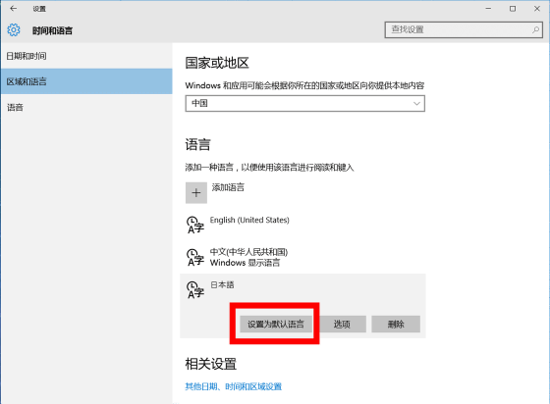This screenshot has width=550, height=404.
Task: Click the plus icon to add language
Action: click(196, 192)
